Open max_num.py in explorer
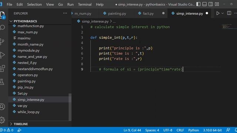237x133 pixels. (28, 32)
